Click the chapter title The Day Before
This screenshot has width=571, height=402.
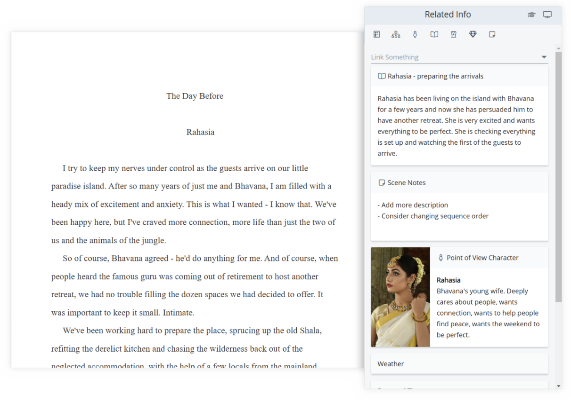[x=195, y=96]
